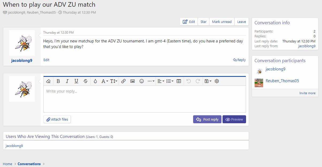The height and width of the screenshot is (167, 322).
Task: Click the remove formatting eraser icon
Action: coord(48,81)
